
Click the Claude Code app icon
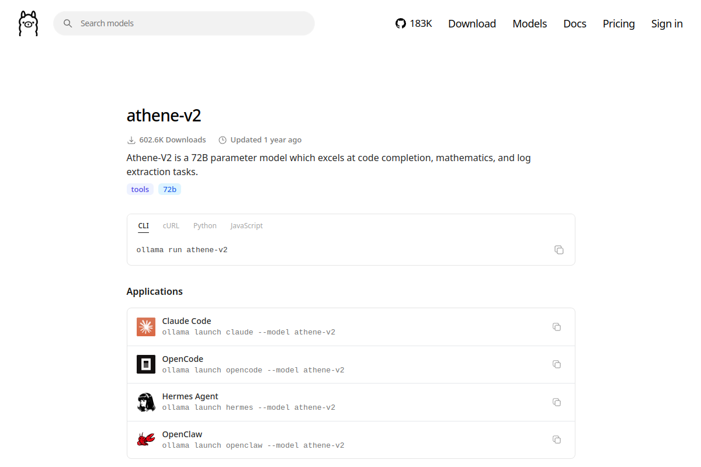146,327
